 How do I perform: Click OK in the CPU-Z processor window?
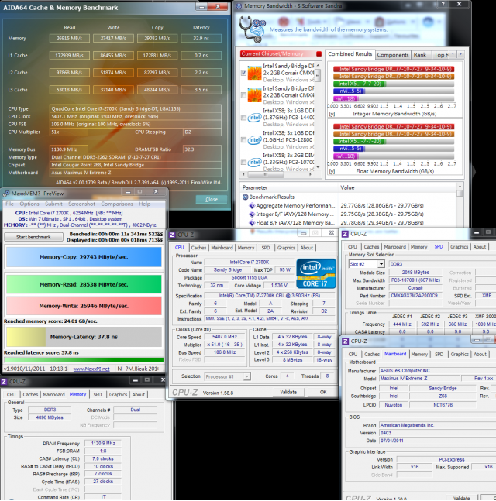click(323, 393)
